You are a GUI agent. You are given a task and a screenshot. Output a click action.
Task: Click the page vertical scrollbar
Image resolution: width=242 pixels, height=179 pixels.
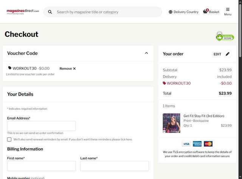[240, 31]
